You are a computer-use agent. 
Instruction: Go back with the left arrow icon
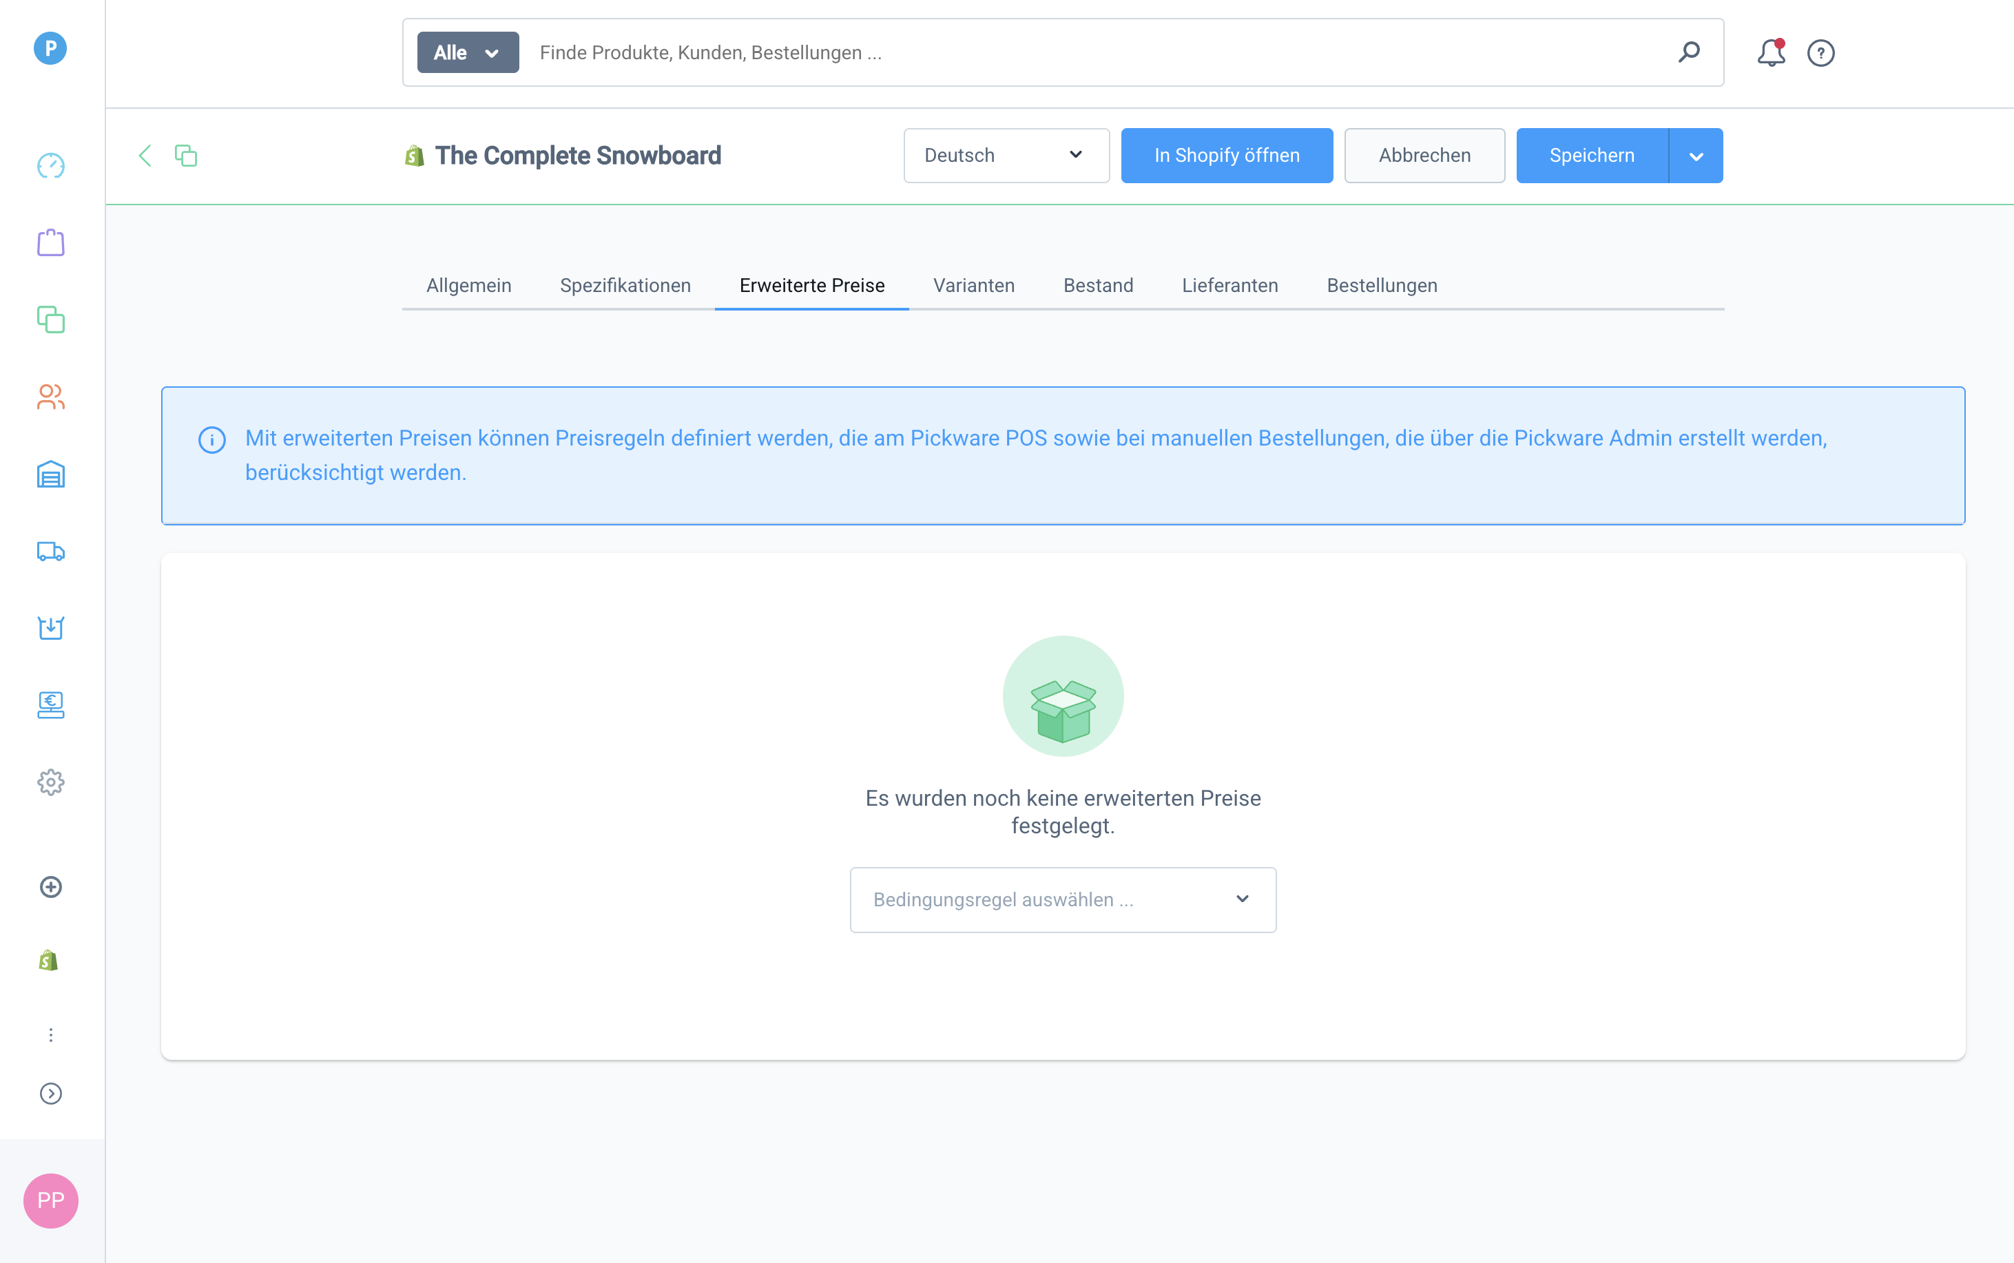145,156
